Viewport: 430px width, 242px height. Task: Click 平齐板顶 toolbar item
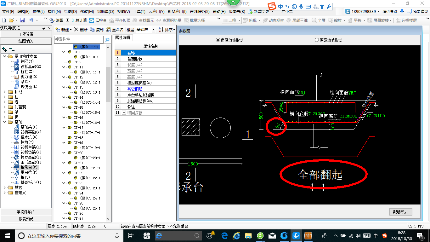click(x=119, y=20)
